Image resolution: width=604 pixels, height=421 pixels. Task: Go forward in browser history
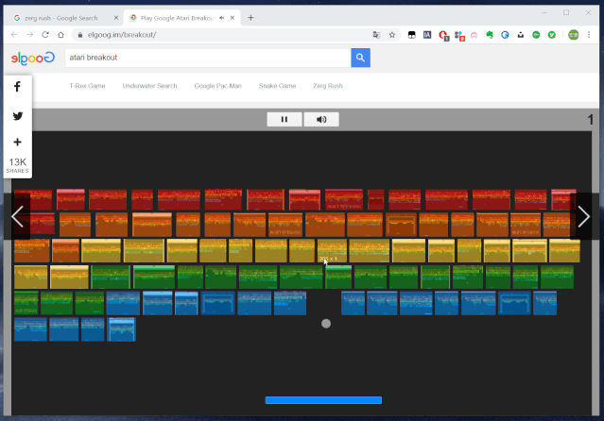pyautogui.click(x=29, y=35)
